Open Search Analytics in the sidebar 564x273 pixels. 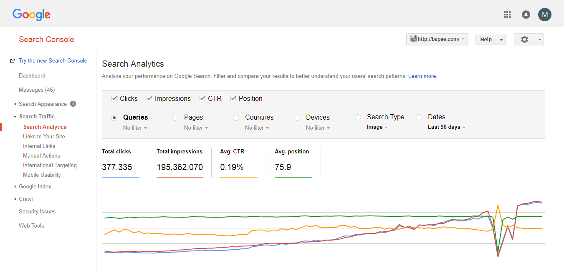(x=45, y=127)
